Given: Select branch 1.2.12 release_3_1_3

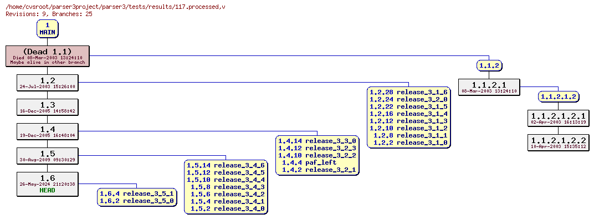Looking at the screenshot, I should 408,121.
